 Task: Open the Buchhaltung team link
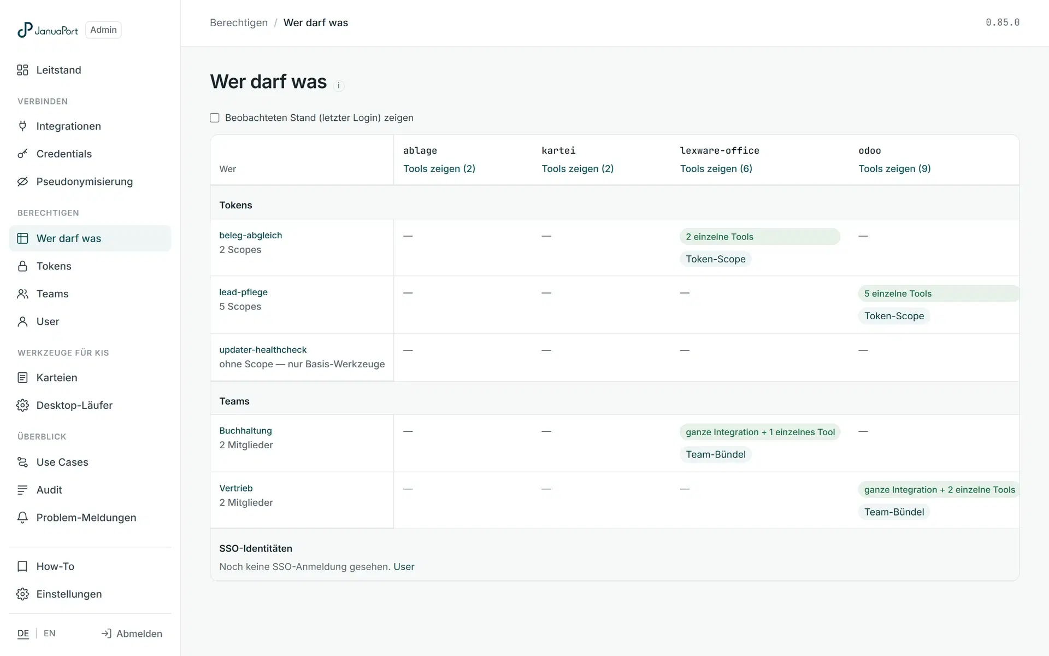[245, 430]
